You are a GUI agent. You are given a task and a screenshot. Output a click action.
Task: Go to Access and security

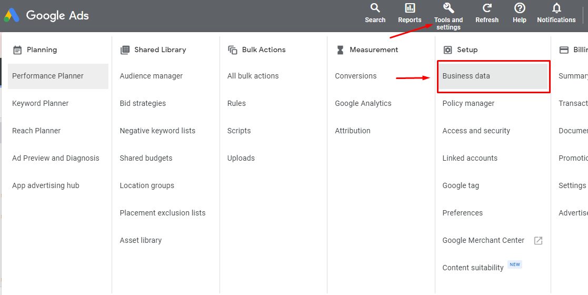coord(476,131)
